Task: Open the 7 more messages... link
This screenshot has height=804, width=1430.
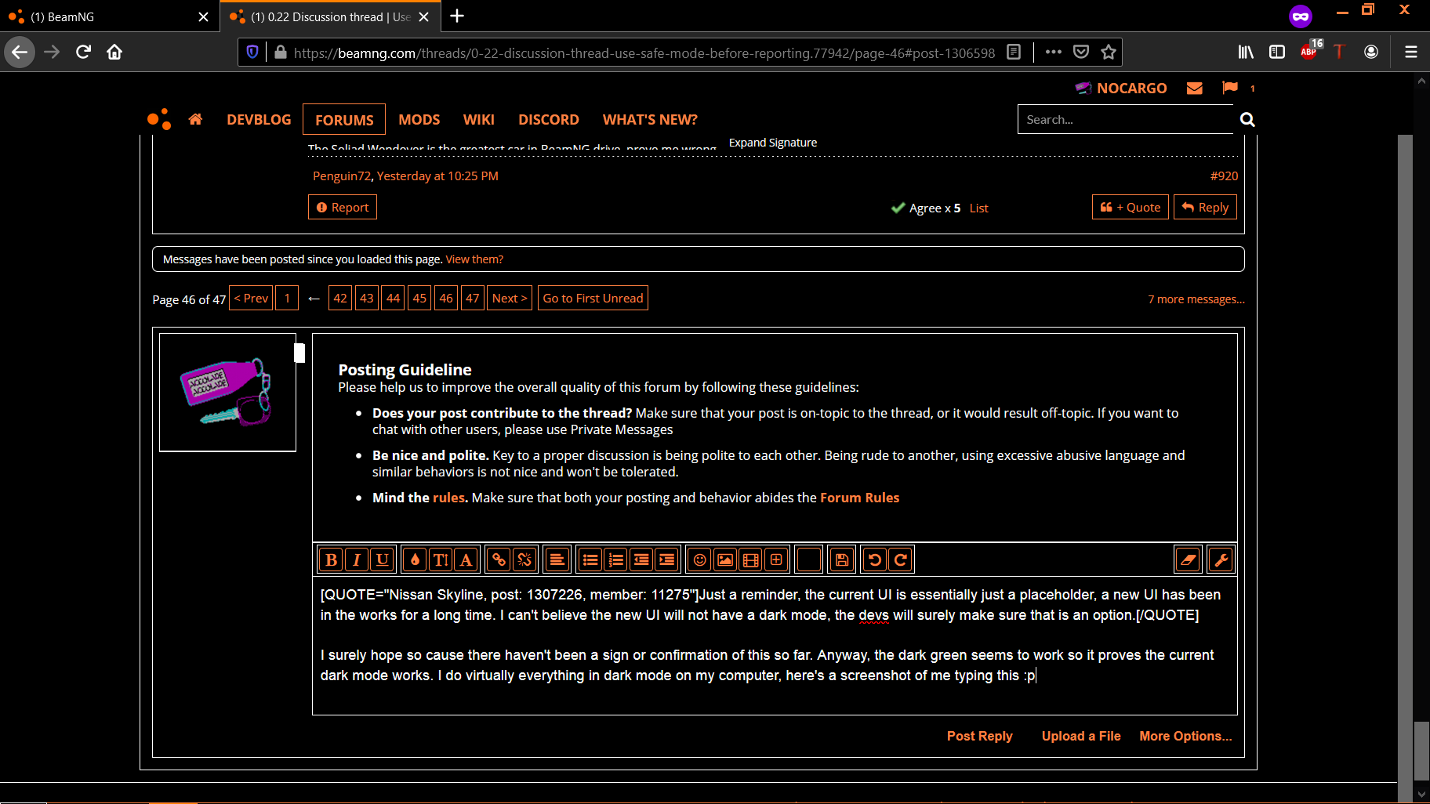Action: click(x=1196, y=299)
